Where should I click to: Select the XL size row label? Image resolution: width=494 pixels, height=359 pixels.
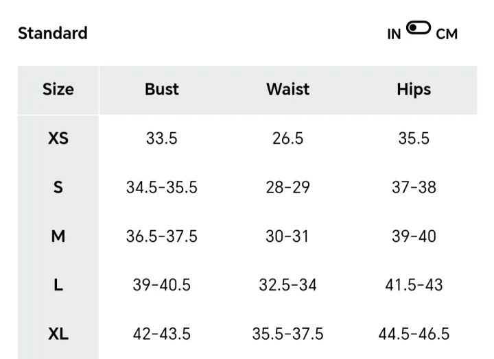pos(58,334)
